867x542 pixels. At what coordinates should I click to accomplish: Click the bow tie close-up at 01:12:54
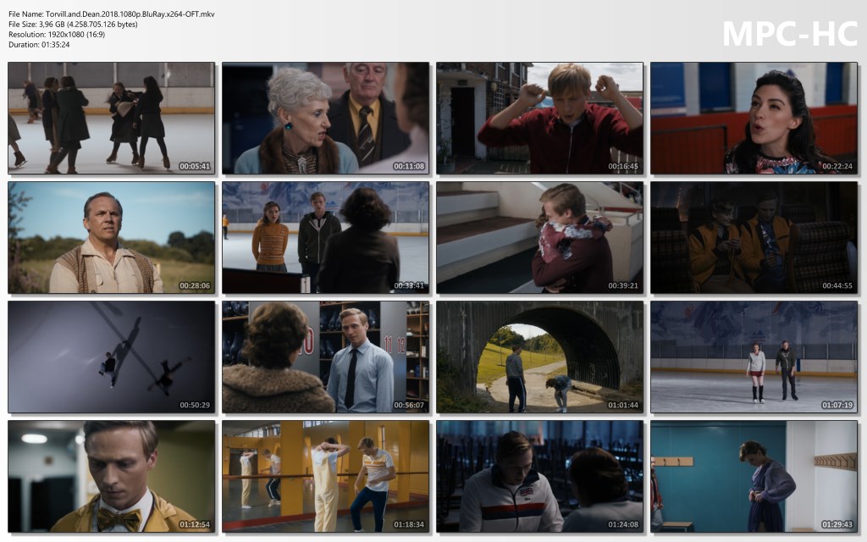[x=112, y=477]
